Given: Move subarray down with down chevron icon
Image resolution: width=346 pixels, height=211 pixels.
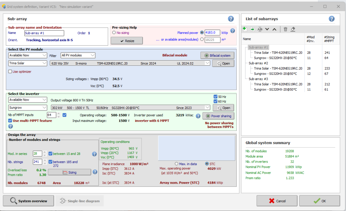Looking at the screenshot, I should [x=267, y=29].
